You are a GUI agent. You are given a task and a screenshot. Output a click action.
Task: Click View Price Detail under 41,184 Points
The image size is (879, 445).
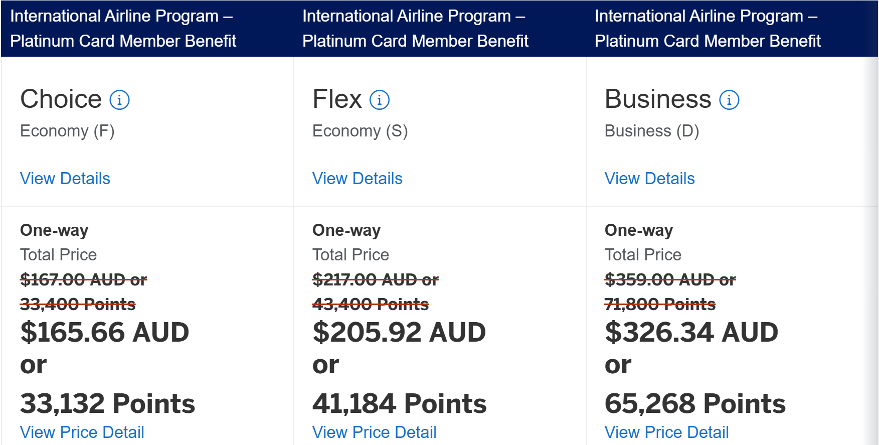click(375, 432)
